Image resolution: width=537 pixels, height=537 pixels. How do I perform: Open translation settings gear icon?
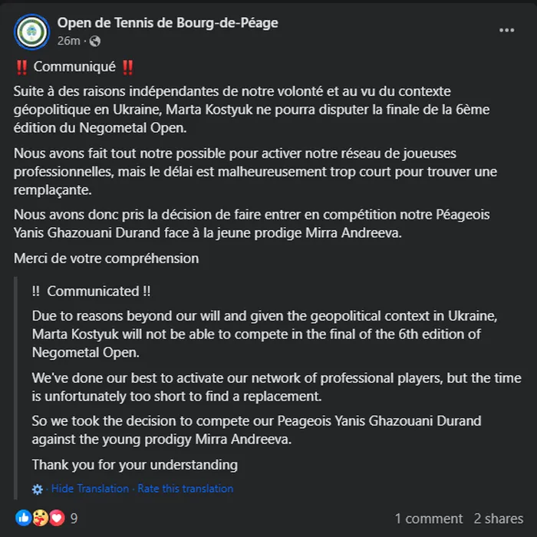(38, 489)
